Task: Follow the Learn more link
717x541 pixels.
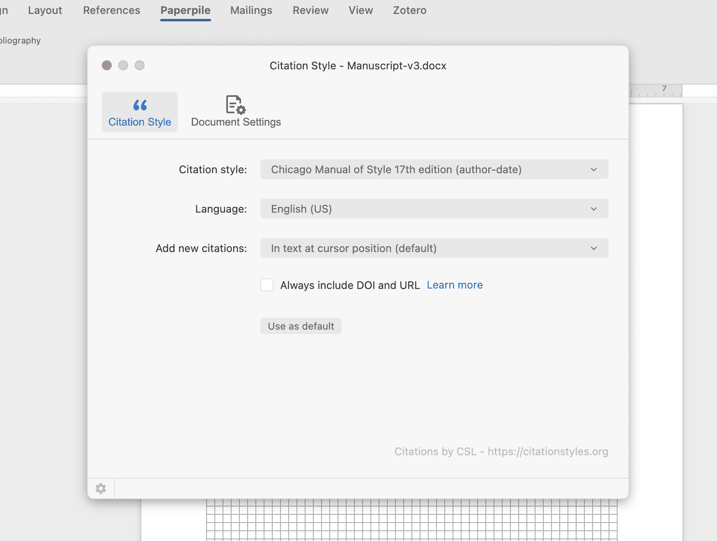Action: pyautogui.click(x=455, y=285)
